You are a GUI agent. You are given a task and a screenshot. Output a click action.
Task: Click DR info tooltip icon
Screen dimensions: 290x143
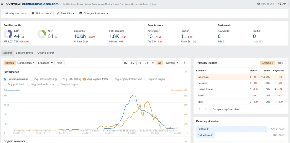point(19,30)
